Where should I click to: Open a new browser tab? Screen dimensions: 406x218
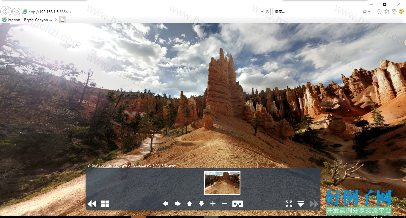(x=62, y=20)
